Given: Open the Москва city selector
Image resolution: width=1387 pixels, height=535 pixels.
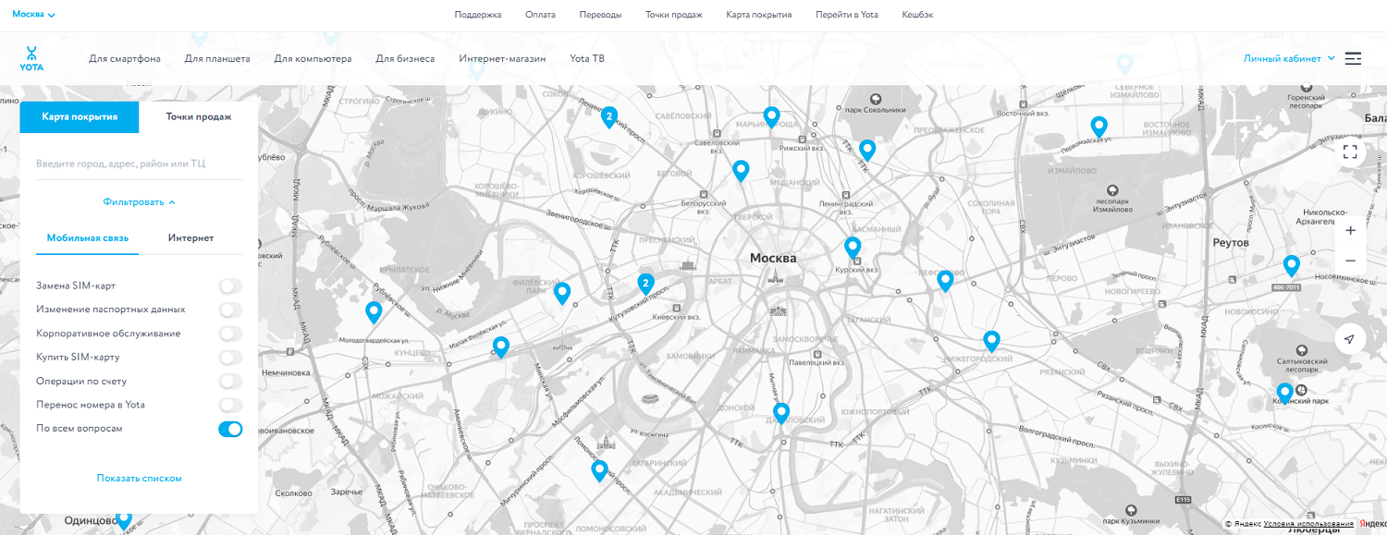Looking at the screenshot, I should click(33, 15).
